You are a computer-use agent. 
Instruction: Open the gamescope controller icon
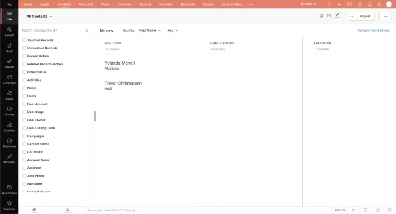[350, 4]
